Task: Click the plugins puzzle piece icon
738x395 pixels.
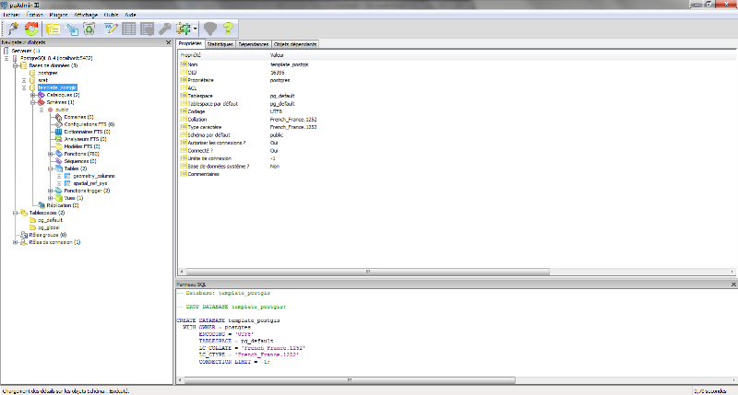Action: point(183,29)
